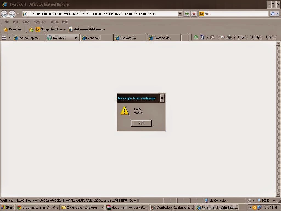Click the Read Mail icon

(223, 37)
